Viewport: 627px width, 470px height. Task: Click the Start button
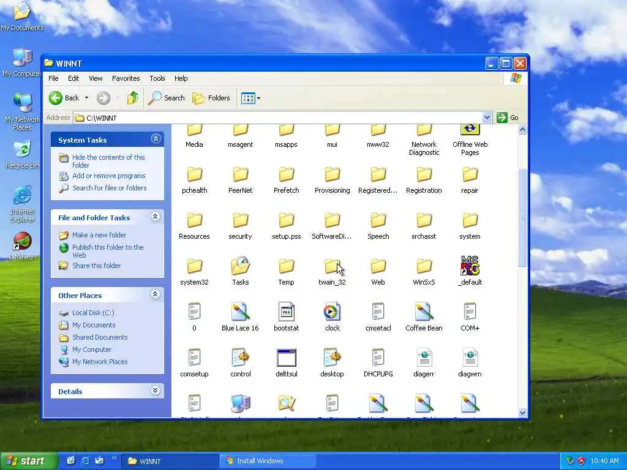click(x=28, y=461)
